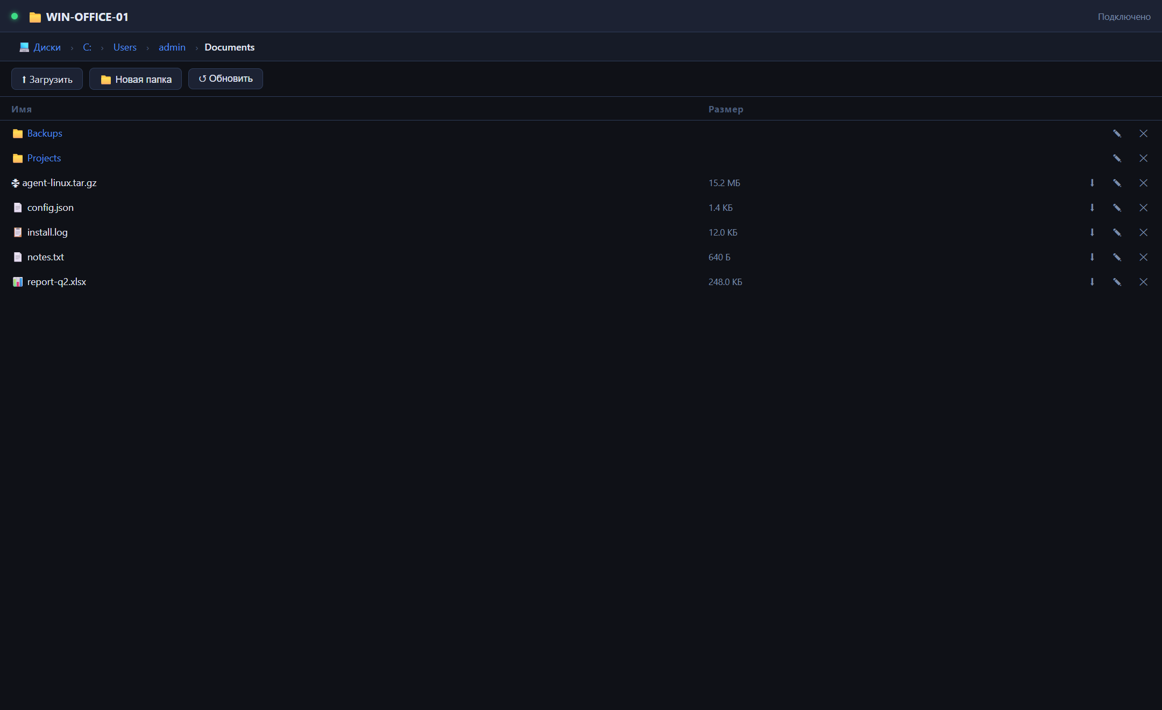Open the Projects folder

click(x=44, y=158)
